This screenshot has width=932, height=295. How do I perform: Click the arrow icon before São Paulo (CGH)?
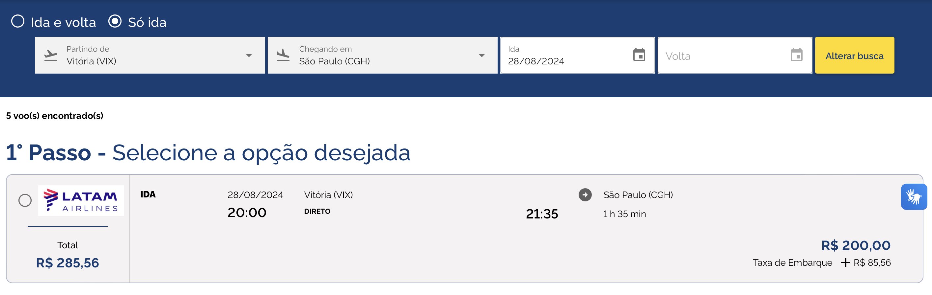(585, 195)
